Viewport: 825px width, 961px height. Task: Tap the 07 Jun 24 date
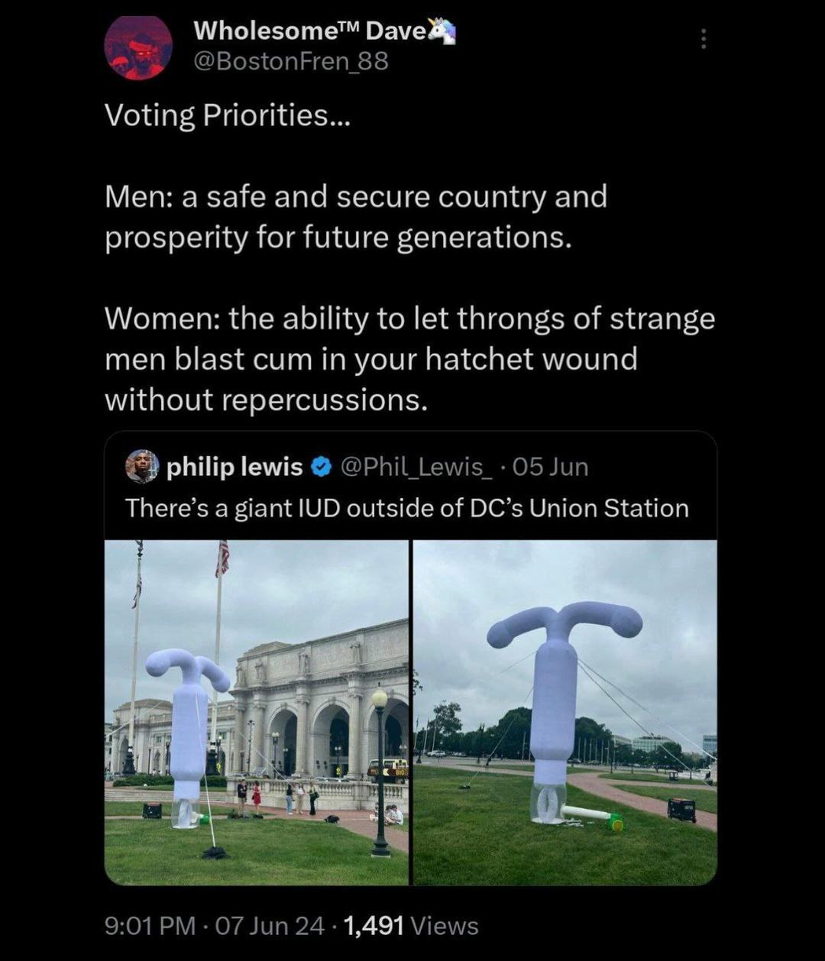click(270, 926)
